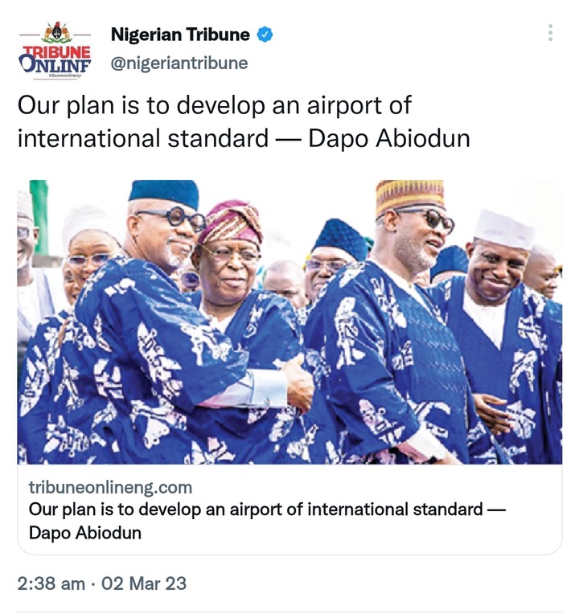Open the three-dot more options menu

pyautogui.click(x=550, y=33)
